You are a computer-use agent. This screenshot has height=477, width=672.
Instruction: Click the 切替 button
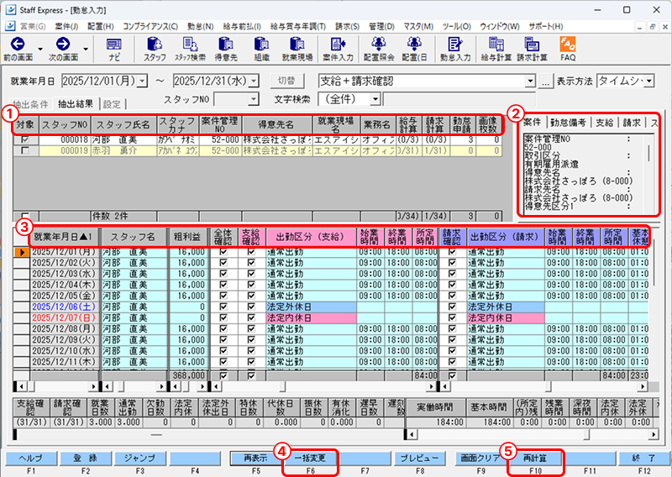click(x=286, y=81)
